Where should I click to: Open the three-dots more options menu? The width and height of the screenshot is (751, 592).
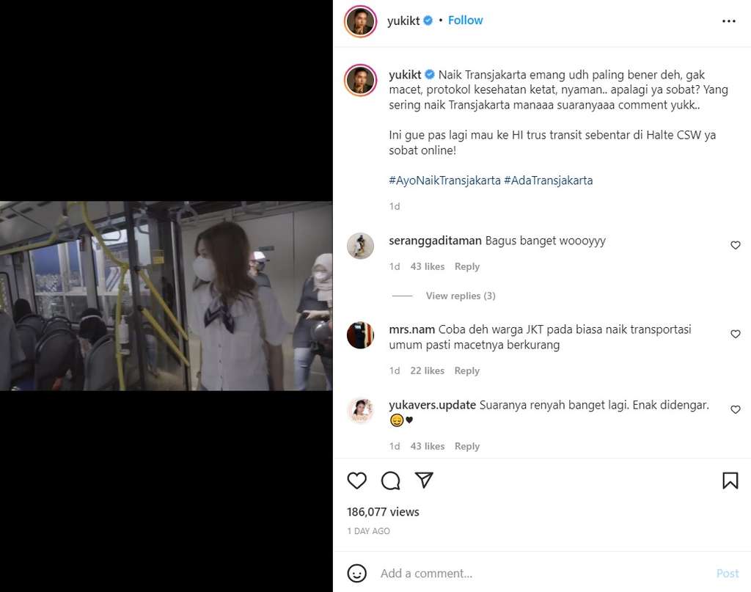728,21
